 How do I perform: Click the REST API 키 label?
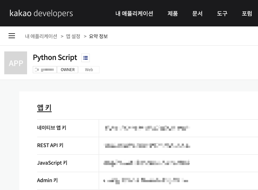(x=50, y=145)
